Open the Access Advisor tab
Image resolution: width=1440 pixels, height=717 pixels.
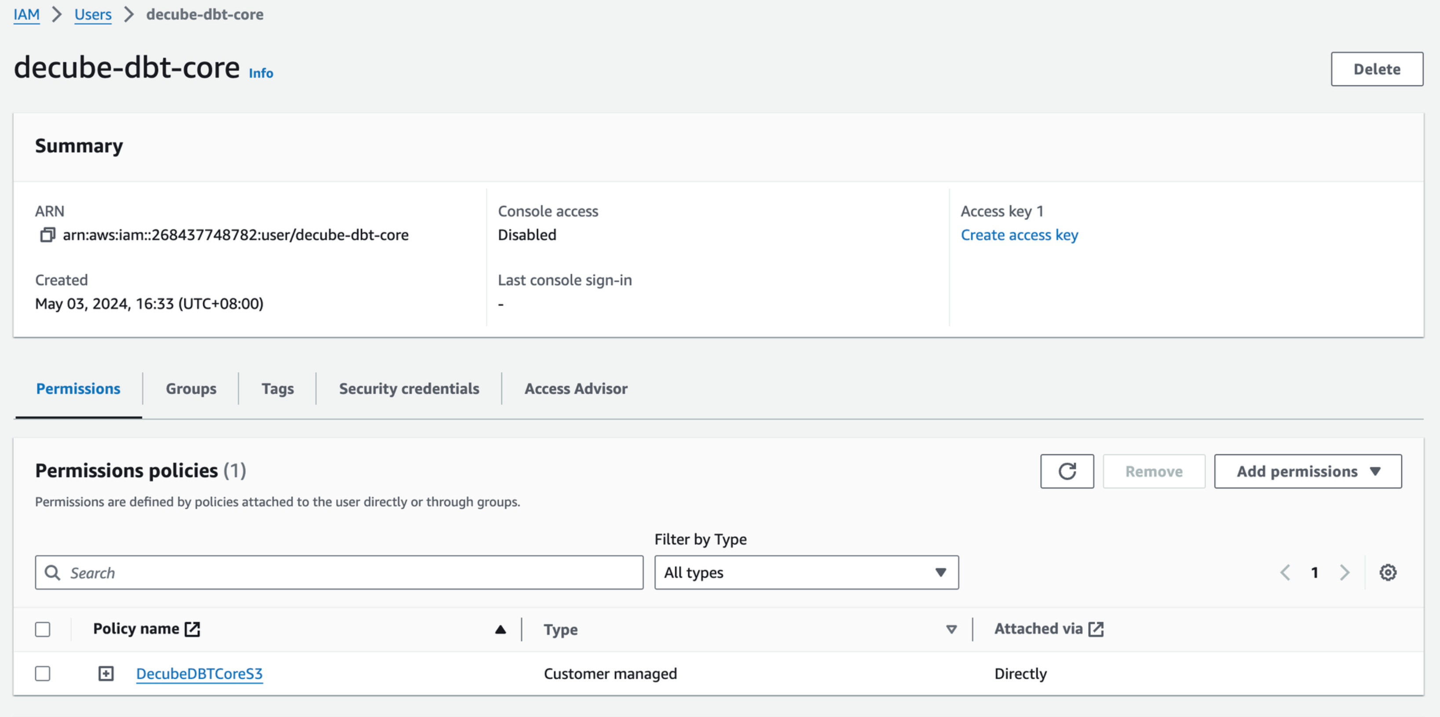[x=575, y=389]
